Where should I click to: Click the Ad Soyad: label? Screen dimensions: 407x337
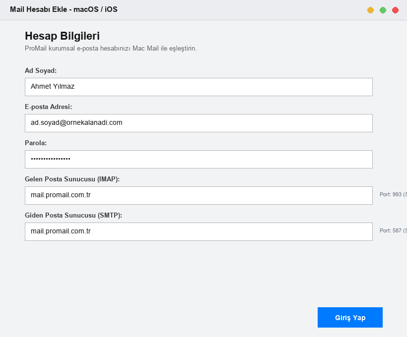pos(41,70)
